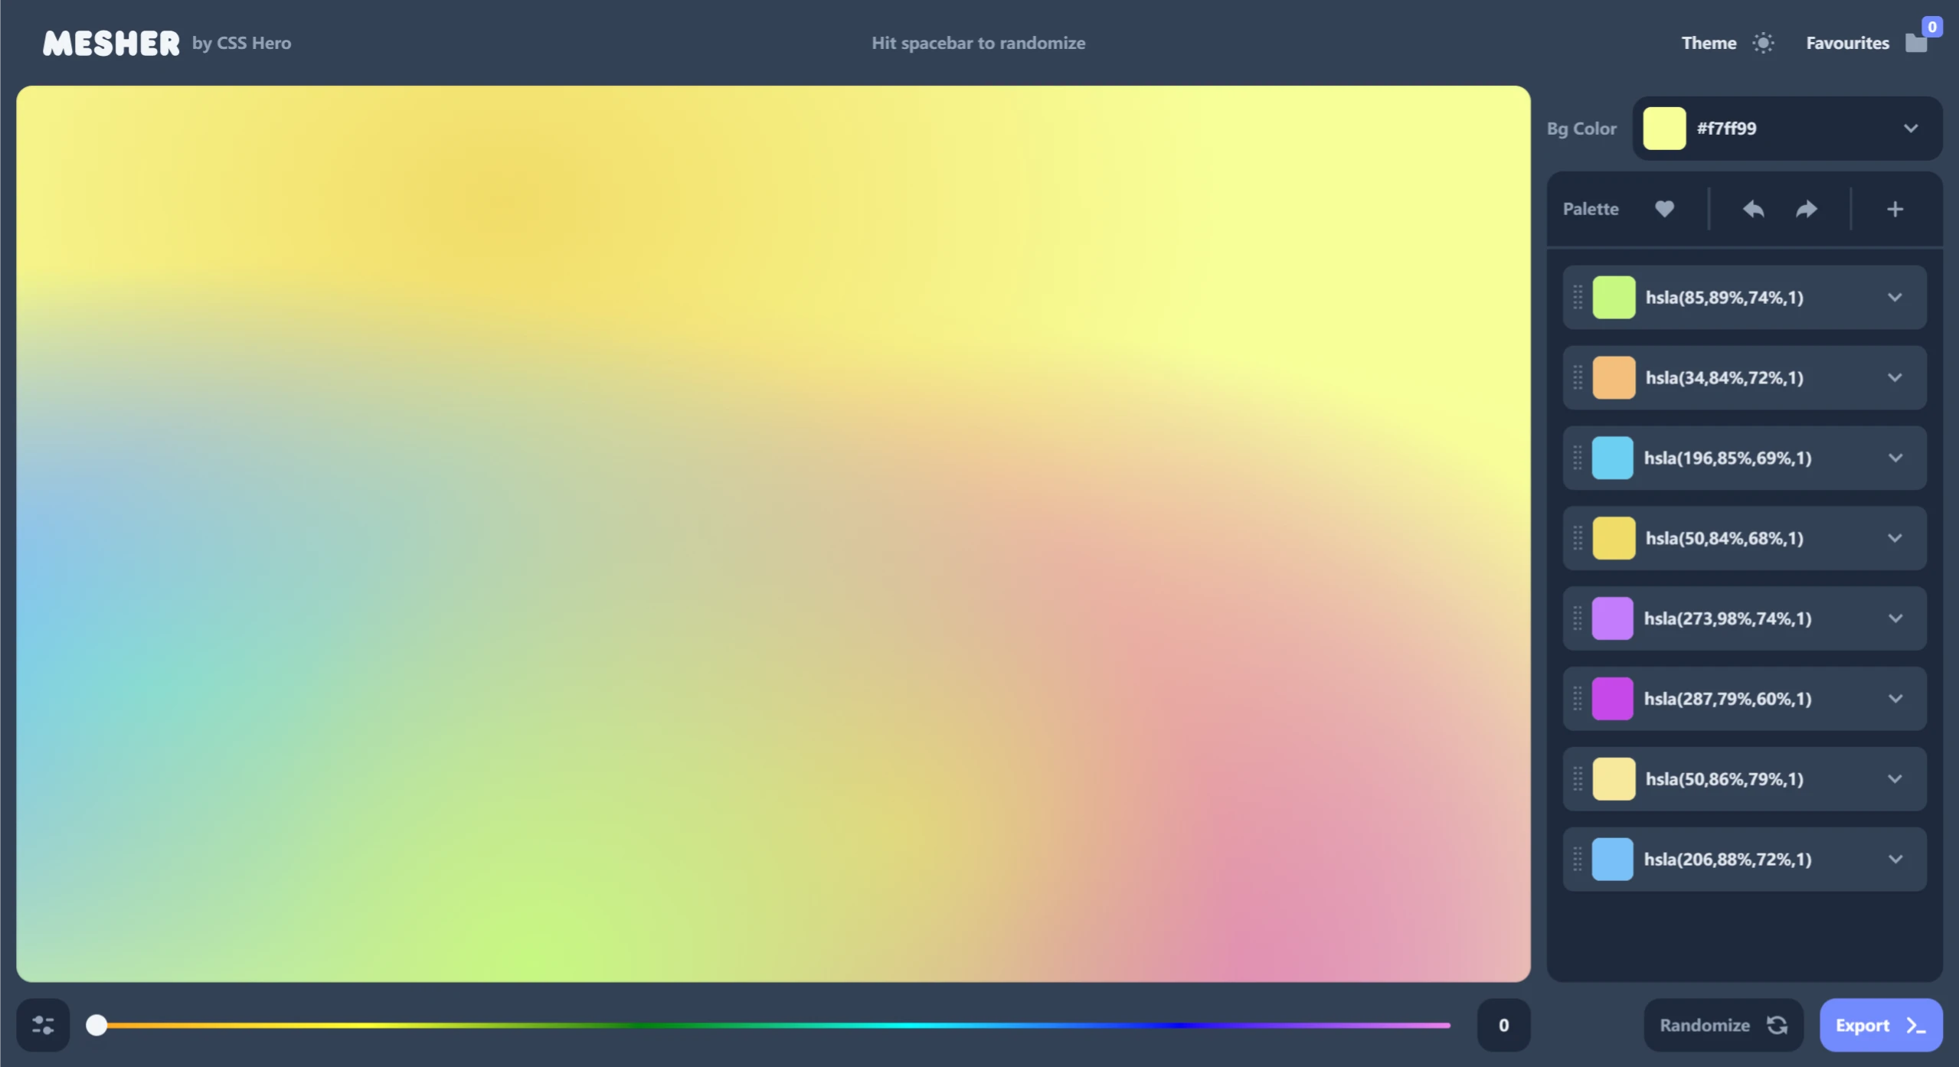This screenshot has width=1959, height=1067.
Task: Click the heart icon to favourite palette
Action: pyautogui.click(x=1664, y=209)
